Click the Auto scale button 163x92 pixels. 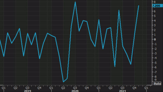click(x=157, y=83)
